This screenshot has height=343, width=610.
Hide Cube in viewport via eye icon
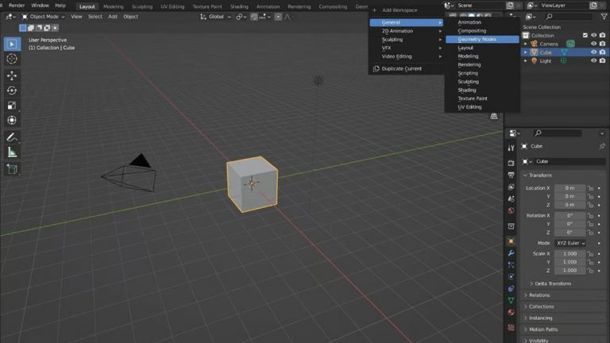point(593,52)
